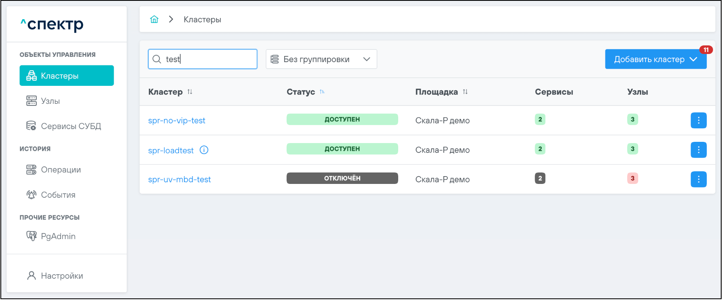Click the home icon in breadcrumb

[154, 19]
